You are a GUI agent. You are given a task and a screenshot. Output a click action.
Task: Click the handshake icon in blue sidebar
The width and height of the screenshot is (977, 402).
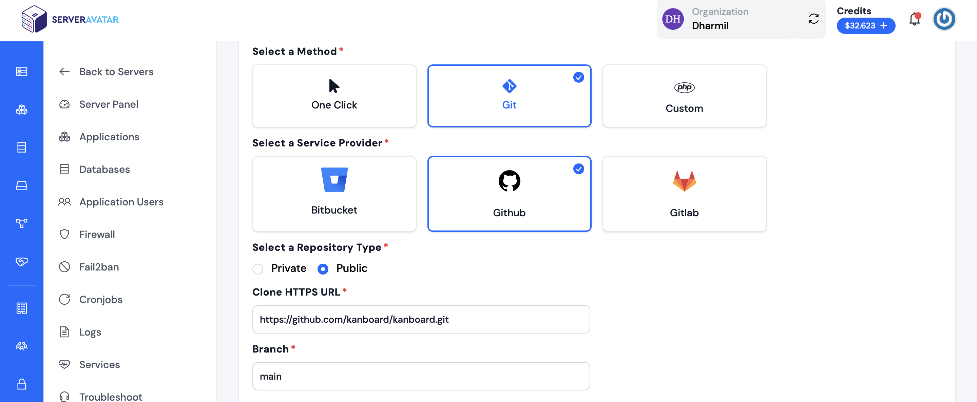coord(22,261)
